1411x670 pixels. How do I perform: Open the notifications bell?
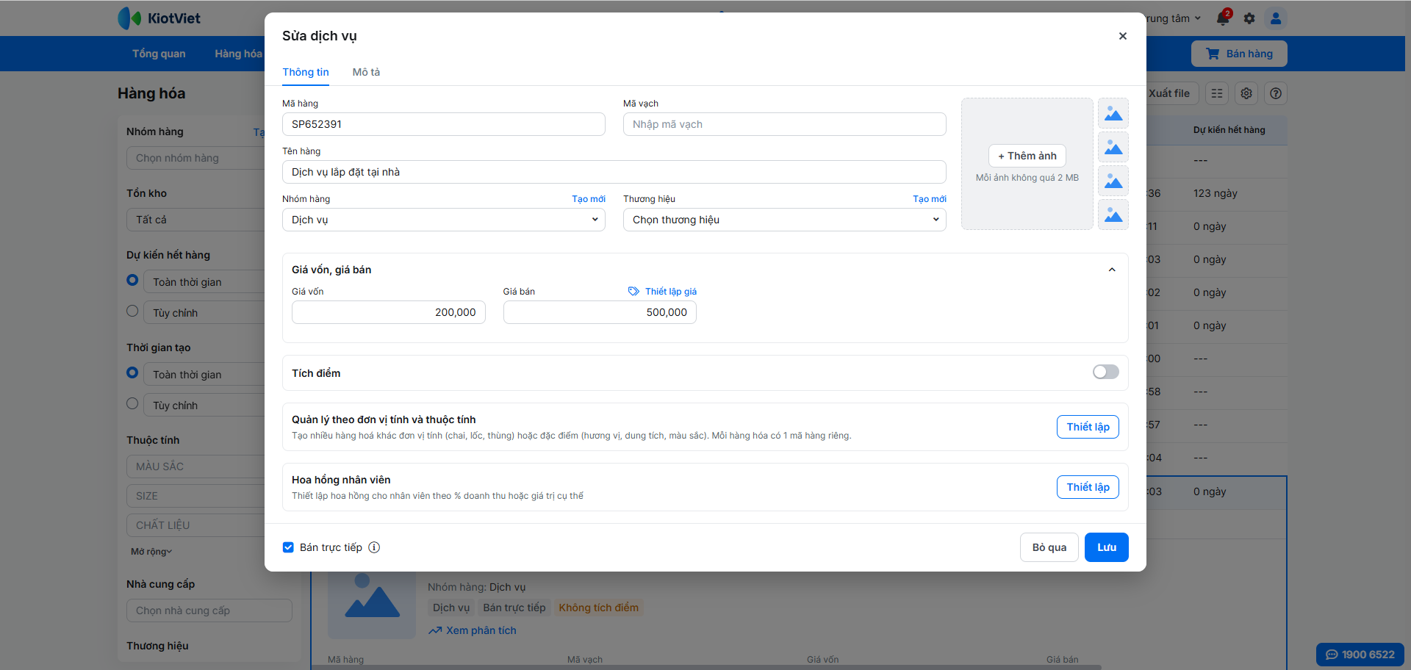[1223, 18]
